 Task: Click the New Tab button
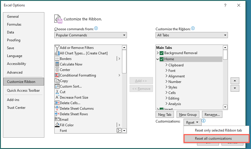click(165, 115)
